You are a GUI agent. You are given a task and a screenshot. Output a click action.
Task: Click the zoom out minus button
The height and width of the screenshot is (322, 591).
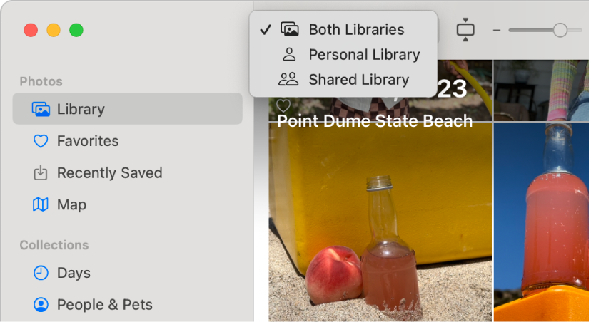pyautogui.click(x=497, y=30)
